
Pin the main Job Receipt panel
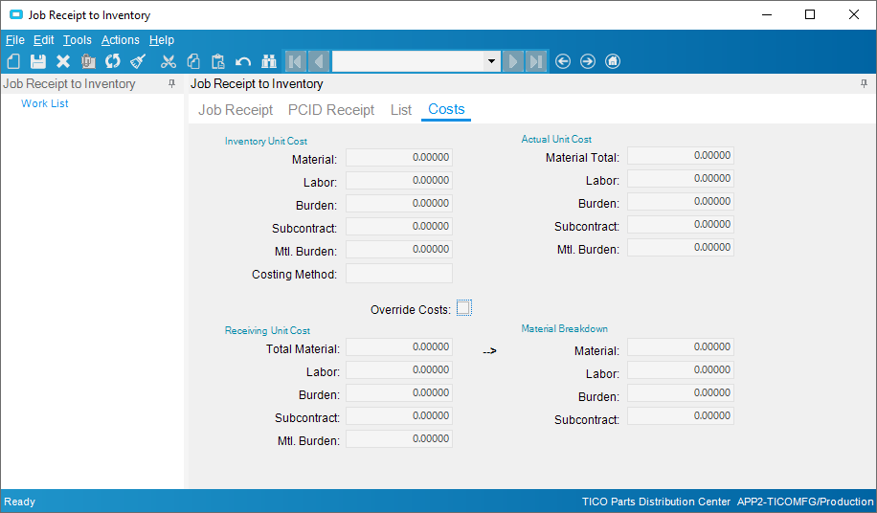click(865, 84)
